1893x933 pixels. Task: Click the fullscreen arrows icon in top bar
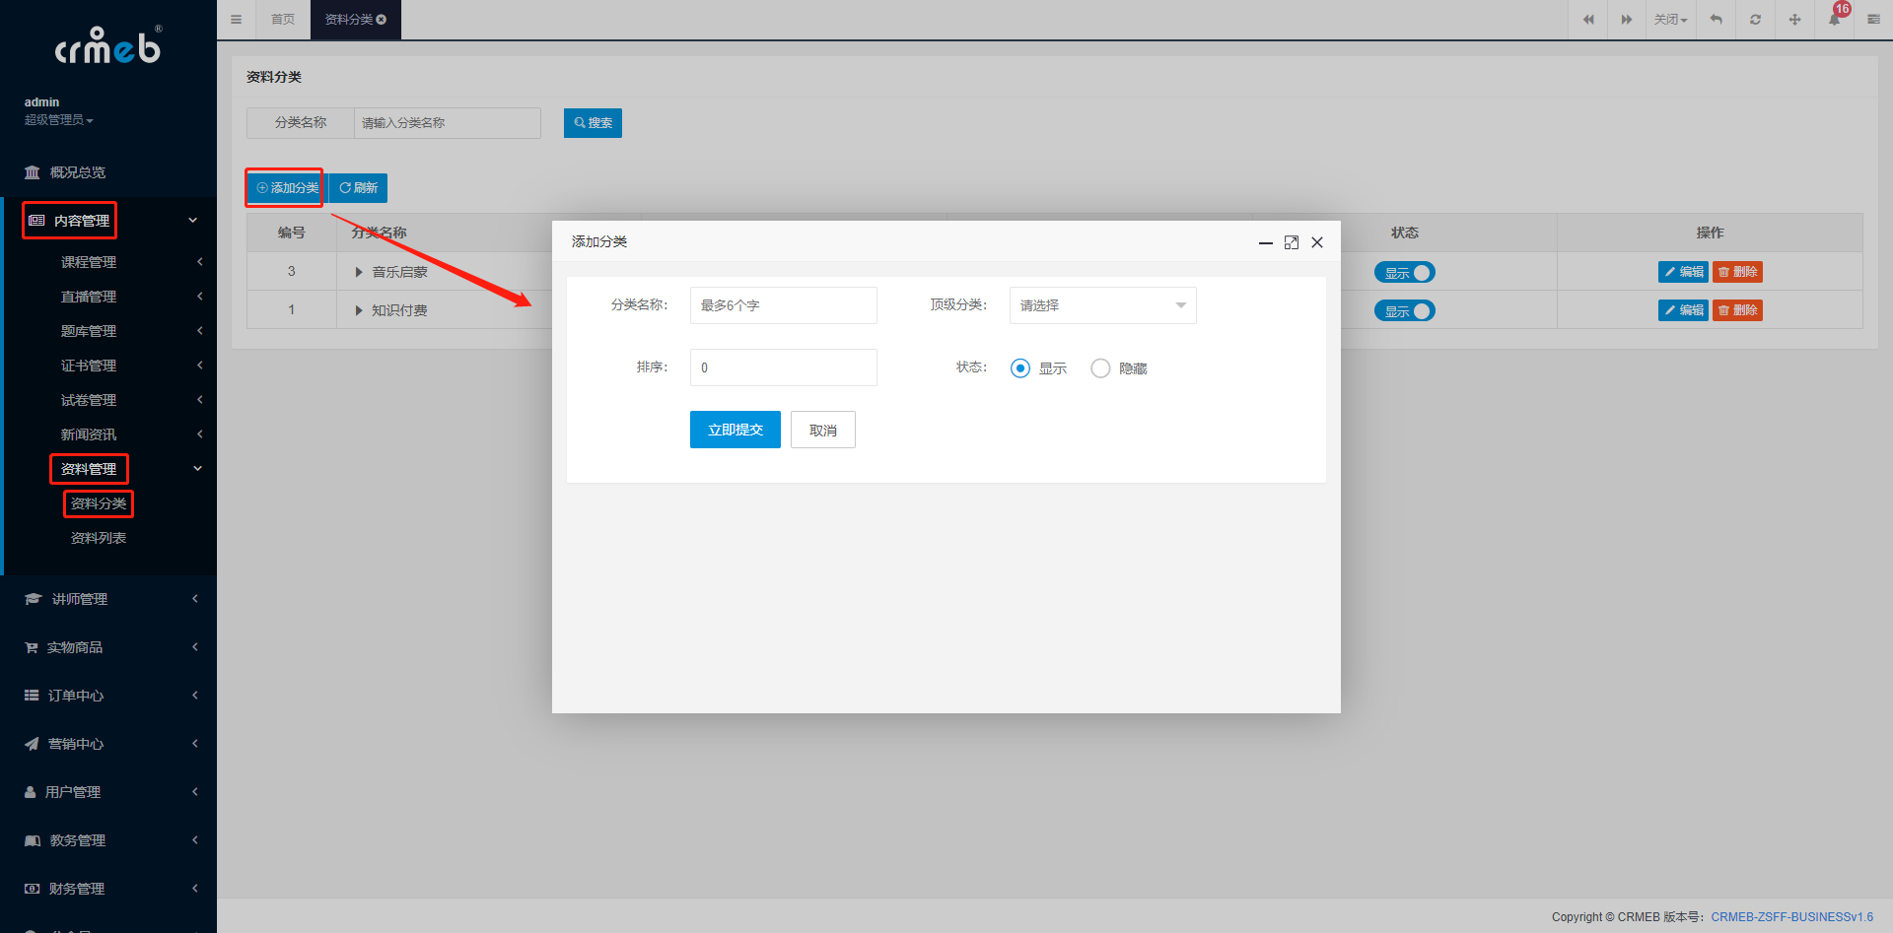coord(1794,20)
